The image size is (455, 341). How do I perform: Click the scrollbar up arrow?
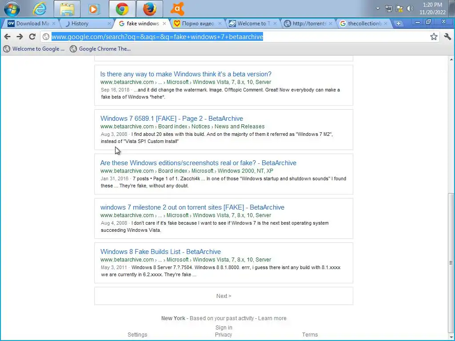pyautogui.click(x=451, y=59)
